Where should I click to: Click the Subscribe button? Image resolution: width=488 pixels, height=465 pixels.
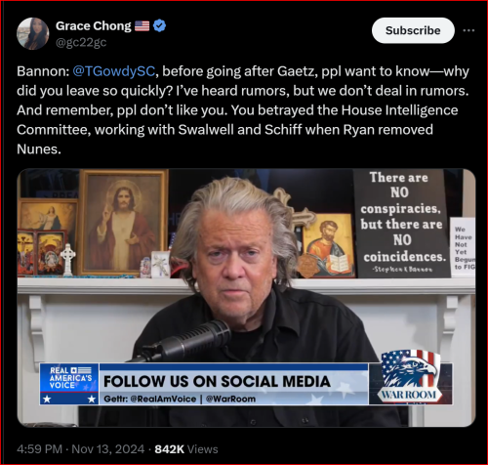pyautogui.click(x=413, y=30)
